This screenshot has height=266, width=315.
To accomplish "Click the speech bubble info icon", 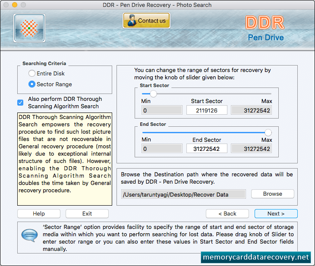I will (x=29, y=235).
